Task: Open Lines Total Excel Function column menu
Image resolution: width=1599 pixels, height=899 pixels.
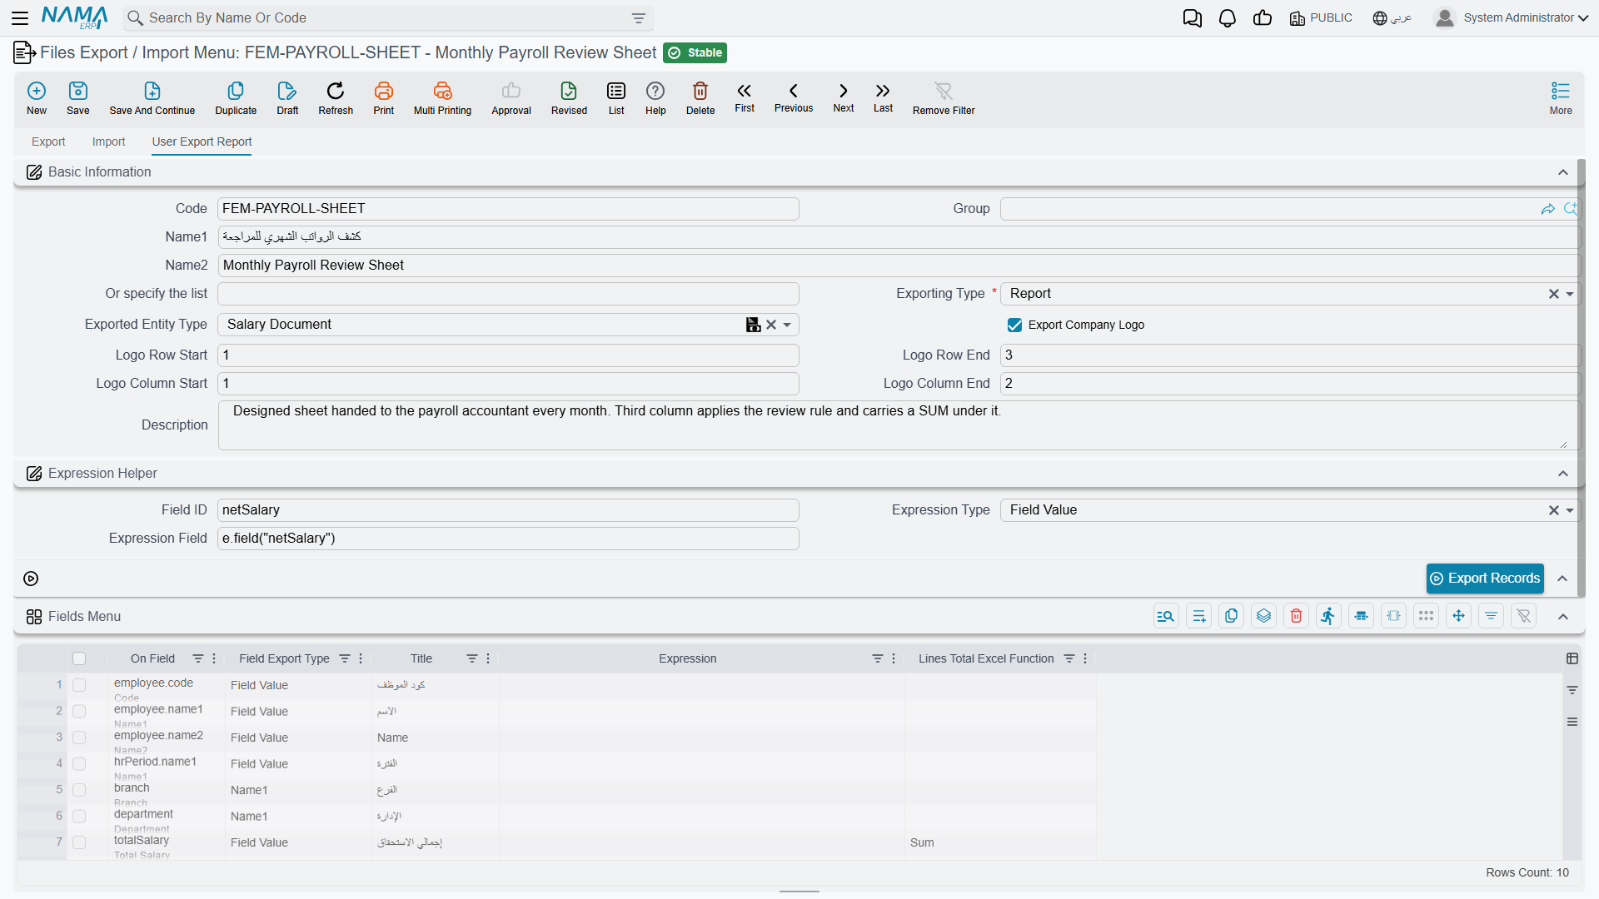Action: [x=1085, y=658]
